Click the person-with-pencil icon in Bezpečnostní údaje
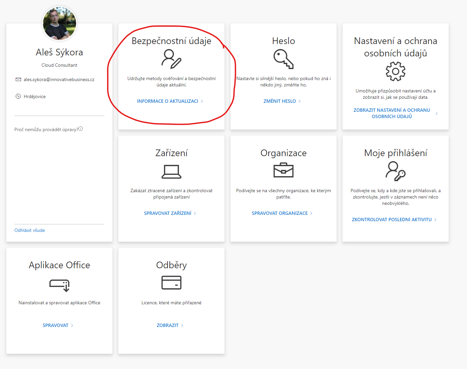The width and height of the screenshot is (467, 369). click(x=171, y=59)
